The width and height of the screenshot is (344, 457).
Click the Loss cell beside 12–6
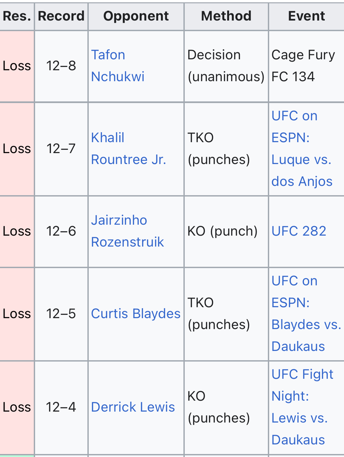(x=17, y=231)
